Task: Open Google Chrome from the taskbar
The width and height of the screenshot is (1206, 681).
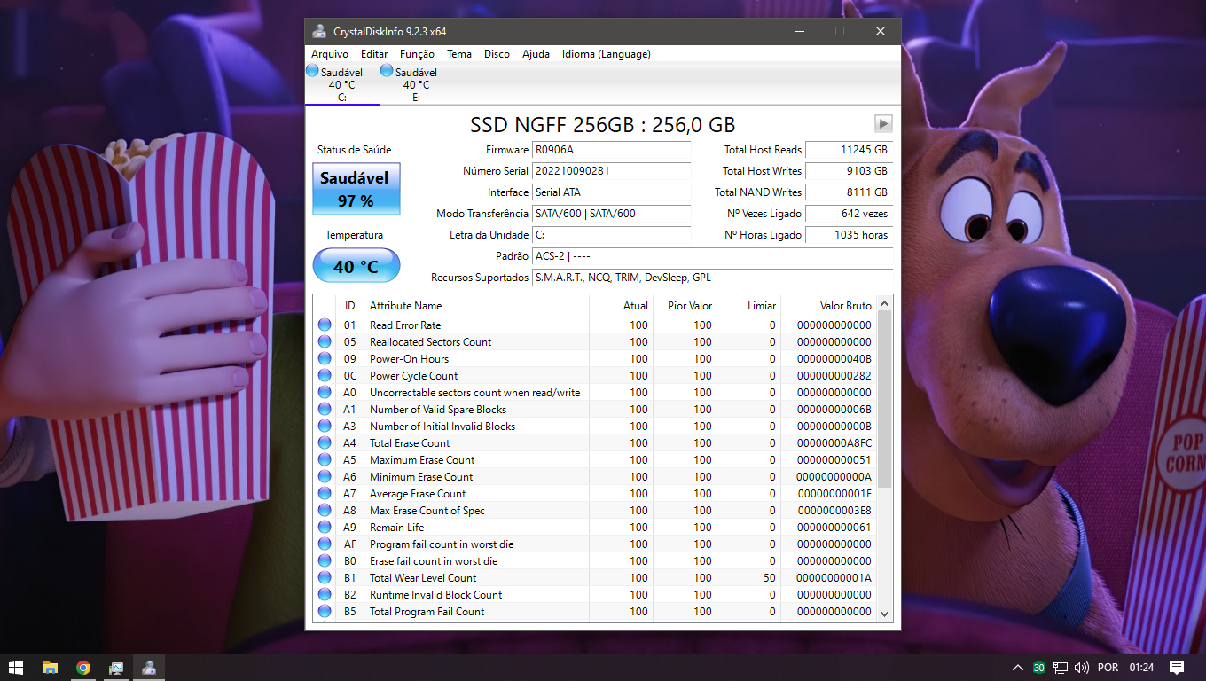Action: pyautogui.click(x=83, y=668)
